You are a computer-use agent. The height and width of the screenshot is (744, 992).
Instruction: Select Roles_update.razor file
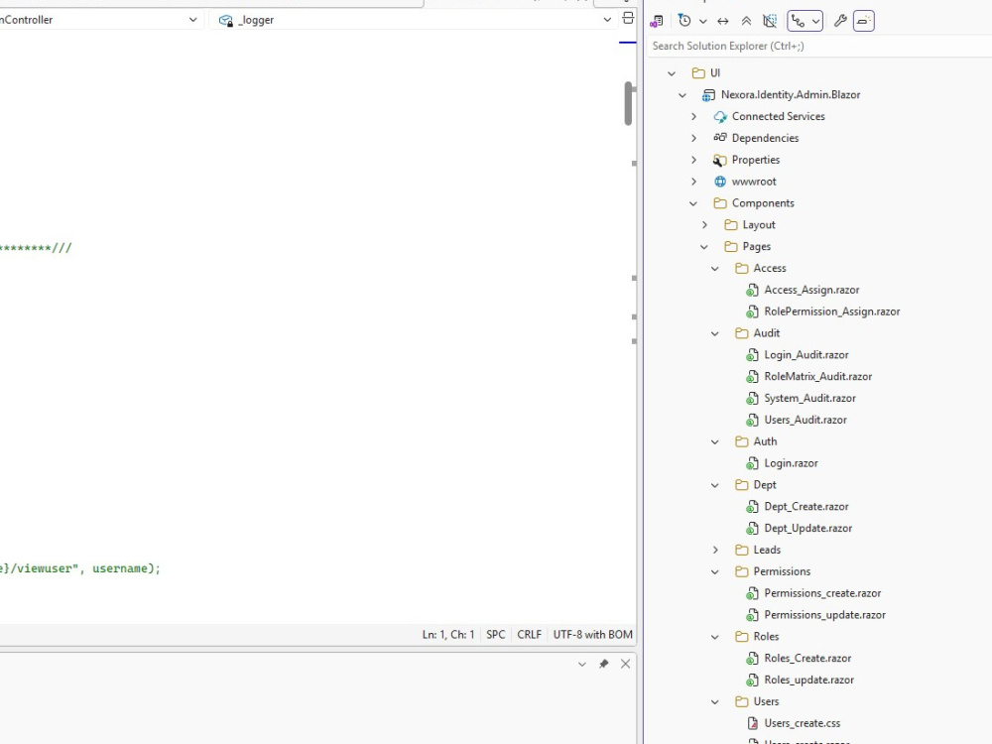(x=808, y=681)
